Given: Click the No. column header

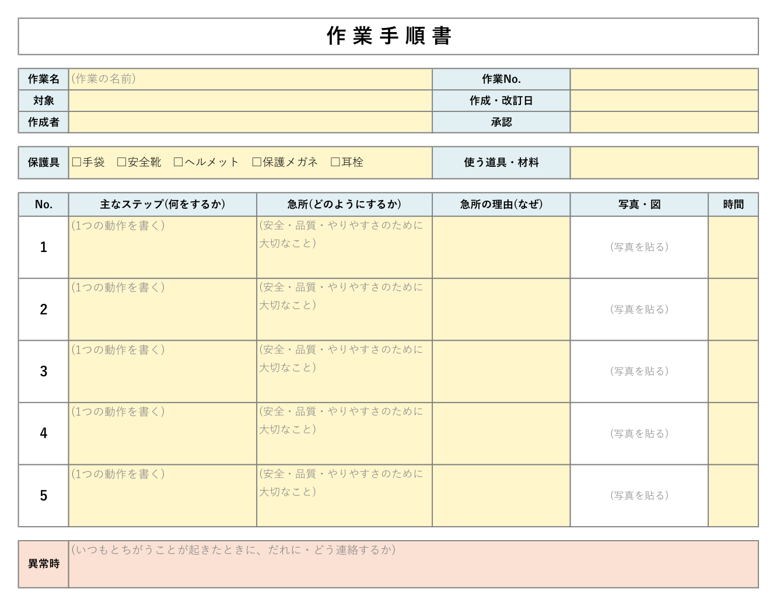Looking at the screenshot, I should (44, 205).
